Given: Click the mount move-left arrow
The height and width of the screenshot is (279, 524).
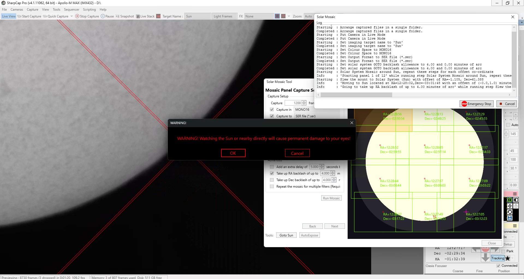Looking at the screenshot, I should click(476, 249).
